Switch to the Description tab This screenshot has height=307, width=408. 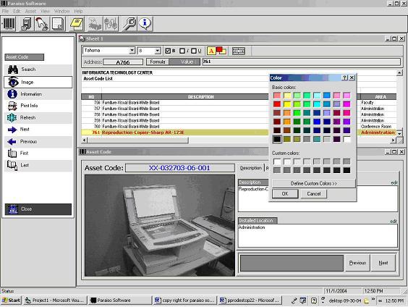[250, 168]
